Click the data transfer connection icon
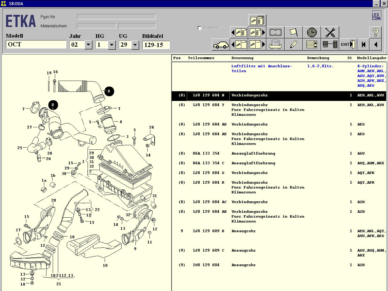The width and height of the screenshot is (388, 291). pos(330,45)
